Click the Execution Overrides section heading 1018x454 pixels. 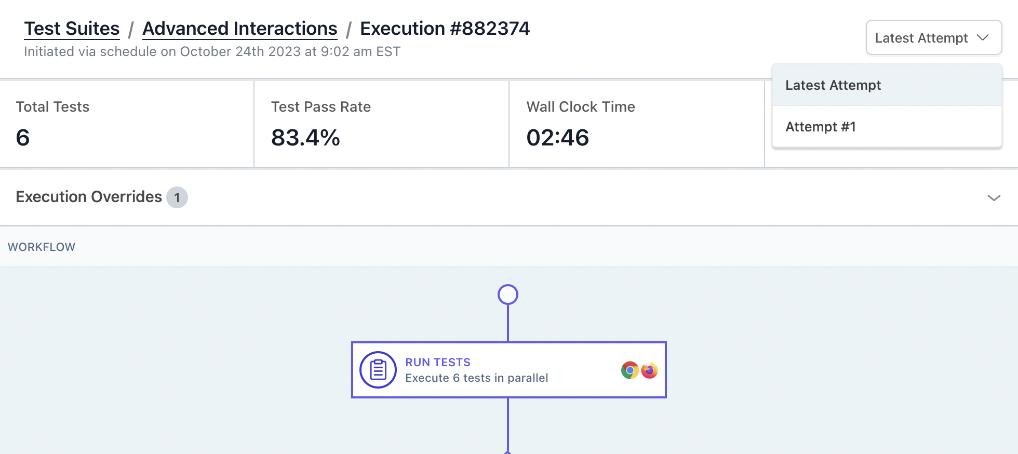tap(89, 197)
